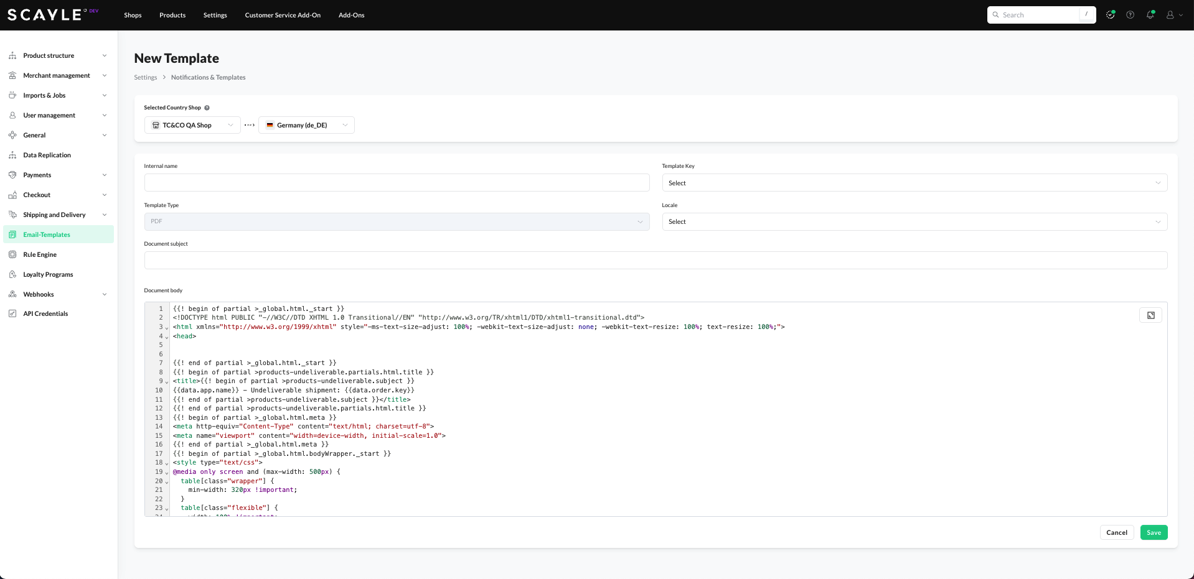Open the Template Key dropdown
Image resolution: width=1194 pixels, height=579 pixels.
(x=914, y=183)
